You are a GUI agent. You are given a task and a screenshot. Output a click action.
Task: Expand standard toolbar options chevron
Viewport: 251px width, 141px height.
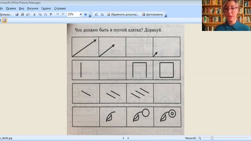90,15
